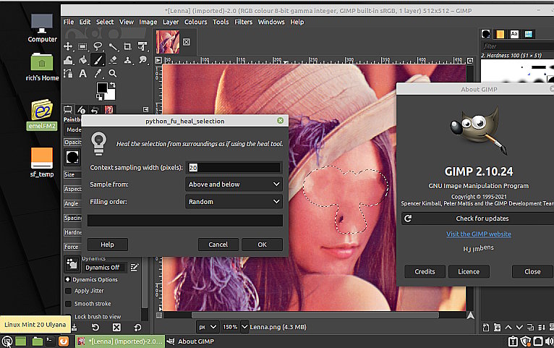Open the Filling order dropdown
554x348 pixels.
(234, 202)
